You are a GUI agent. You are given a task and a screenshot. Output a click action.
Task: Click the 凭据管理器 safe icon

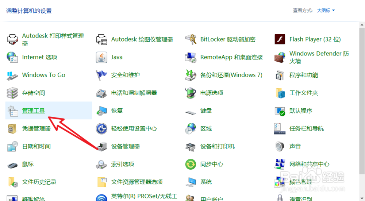click(x=12, y=129)
